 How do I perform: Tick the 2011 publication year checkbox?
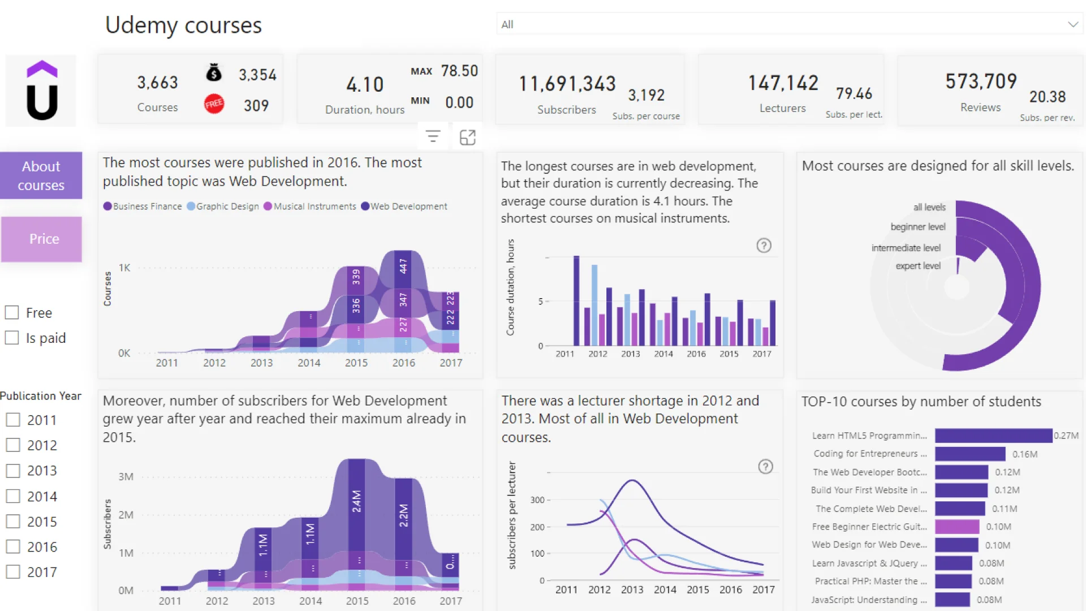pos(13,420)
